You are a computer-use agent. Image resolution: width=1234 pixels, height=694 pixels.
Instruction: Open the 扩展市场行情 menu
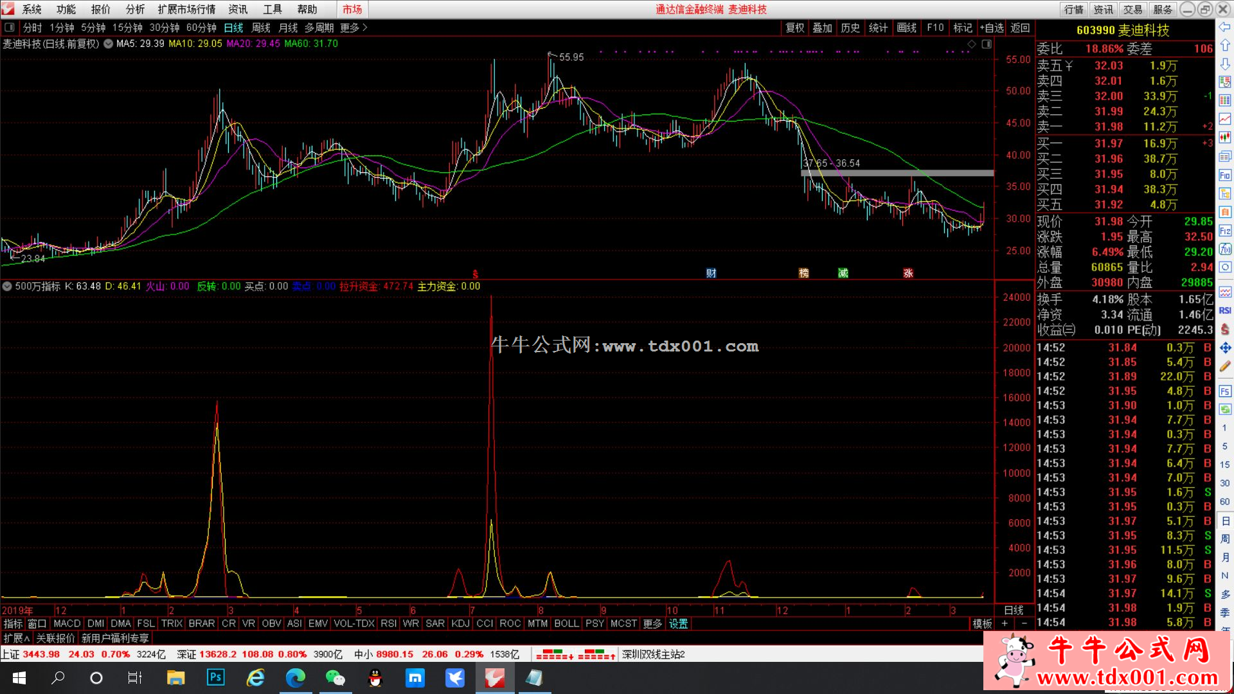point(186,9)
